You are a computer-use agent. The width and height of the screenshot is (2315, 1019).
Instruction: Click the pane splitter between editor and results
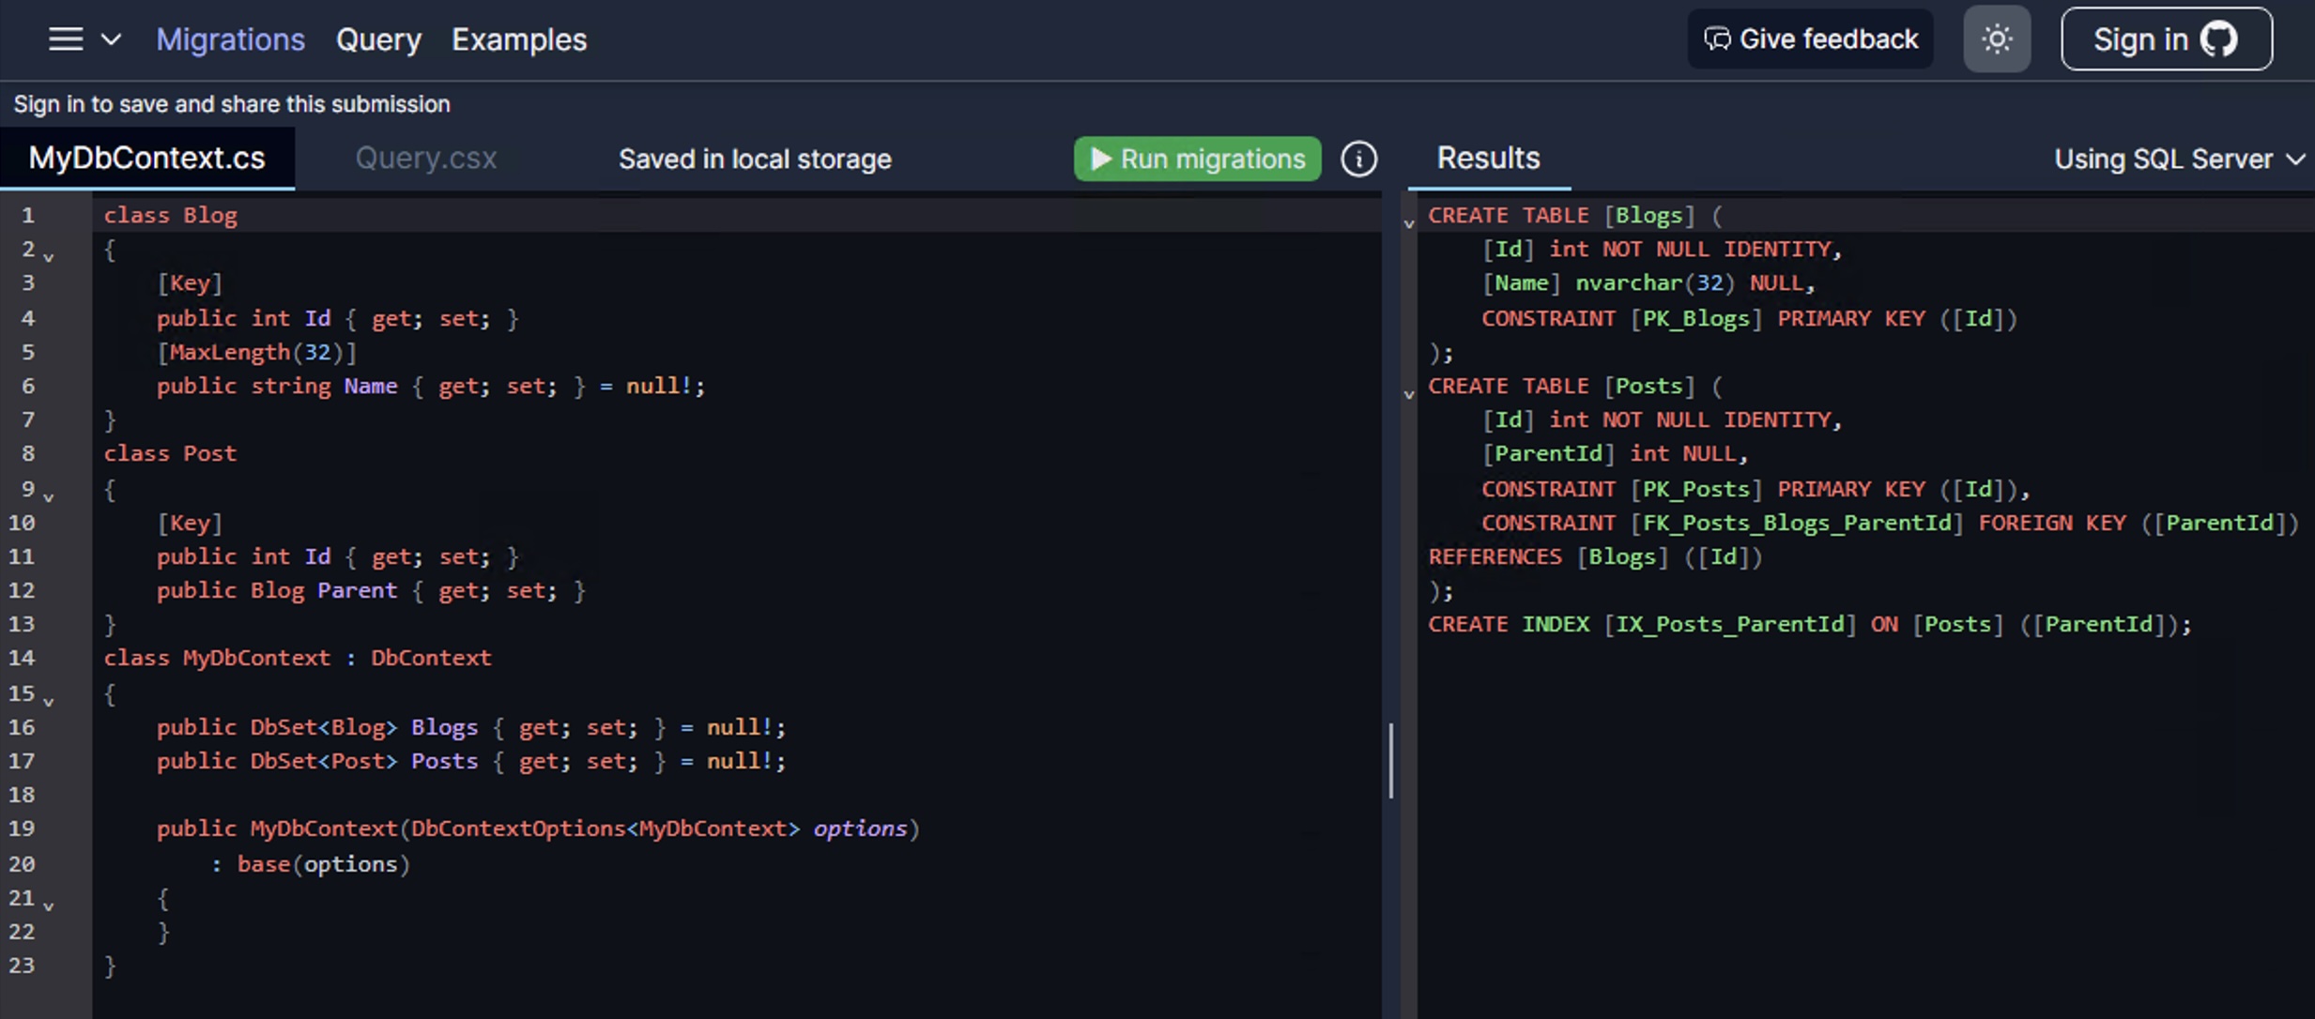1390,760
